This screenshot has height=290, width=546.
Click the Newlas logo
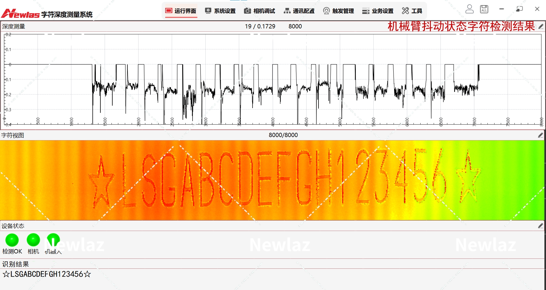coord(20,13)
